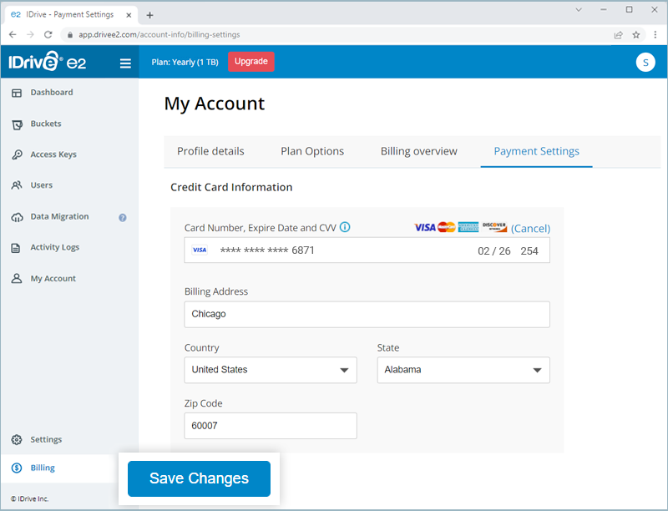
Task: Select the Billing overview tab
Action: click(x=418, y=151)
